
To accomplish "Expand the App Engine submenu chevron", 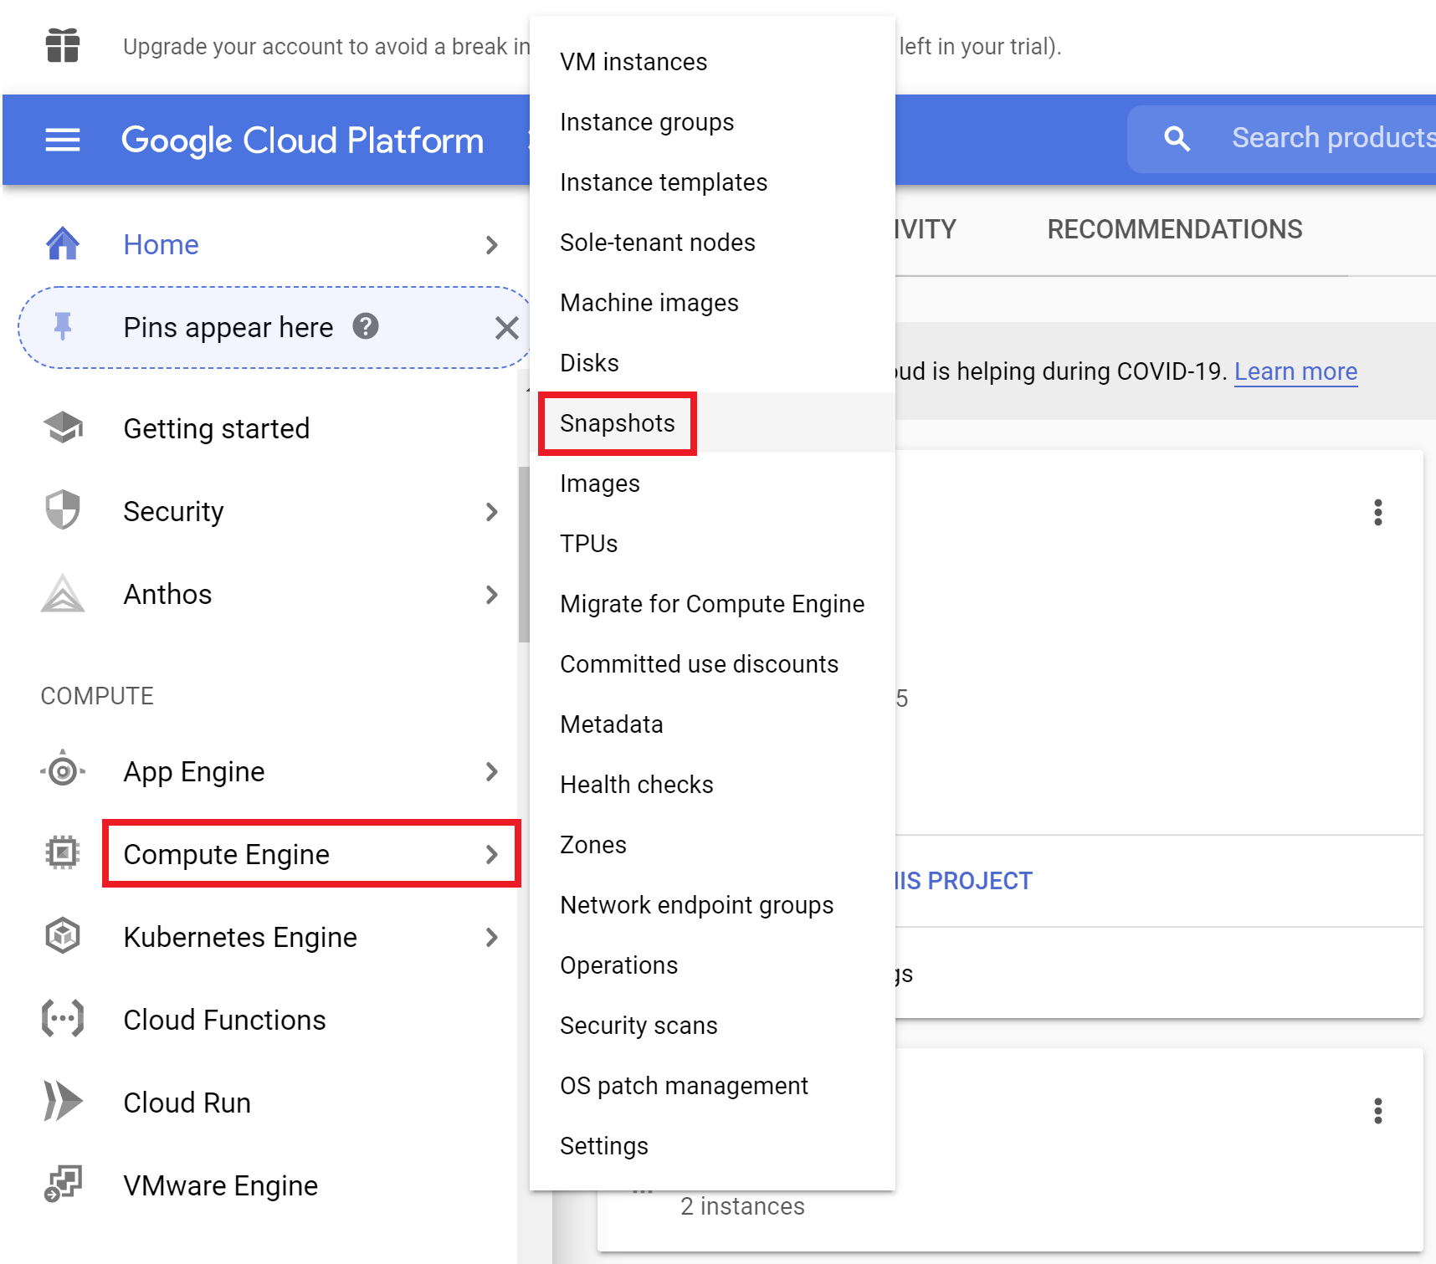I will [x=492, y=771].
